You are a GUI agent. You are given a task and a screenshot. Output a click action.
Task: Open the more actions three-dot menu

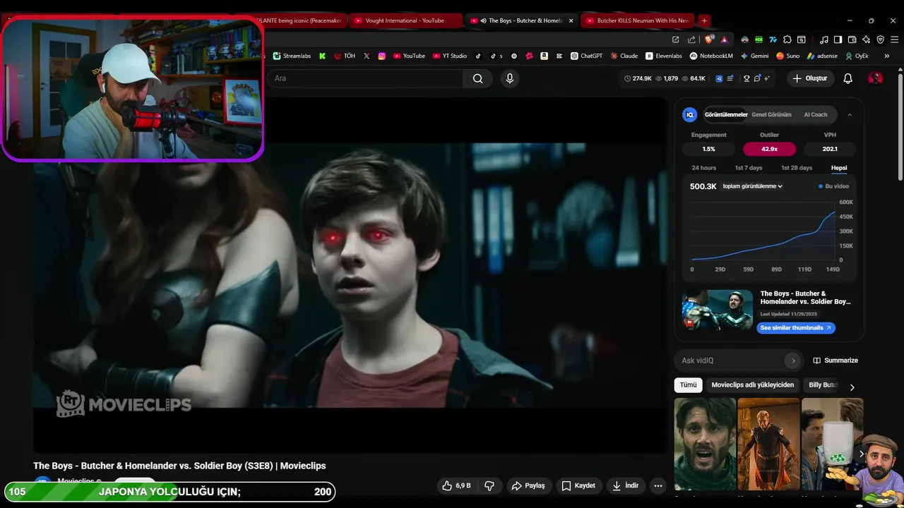click(x=658, y=485)
